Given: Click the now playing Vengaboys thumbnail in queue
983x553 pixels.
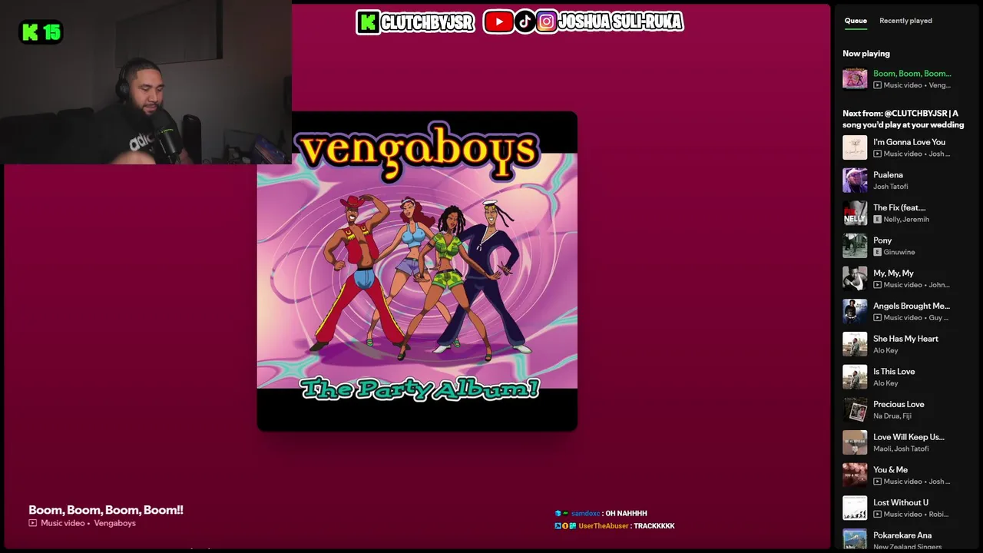Looking at the screenshot, I should click(x=855, y=78).
